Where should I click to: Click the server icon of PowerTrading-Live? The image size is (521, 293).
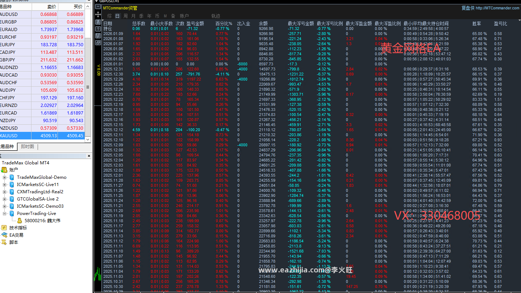pos(12,213)
